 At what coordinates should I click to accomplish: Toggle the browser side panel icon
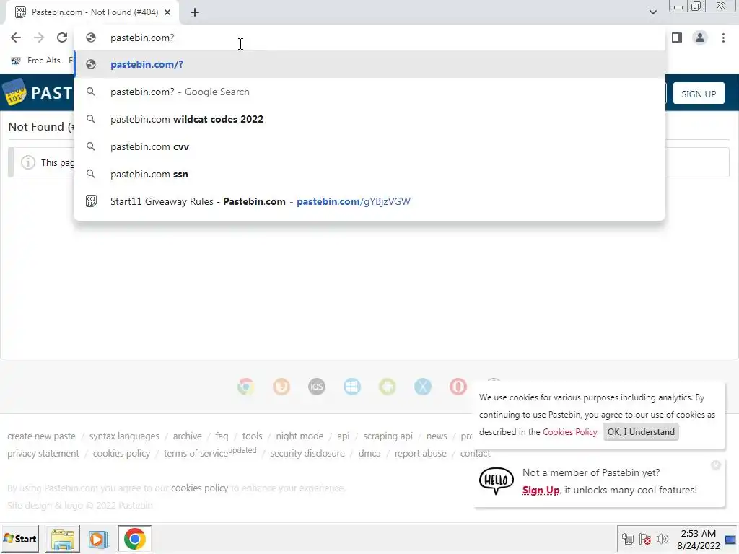point(677,38)
